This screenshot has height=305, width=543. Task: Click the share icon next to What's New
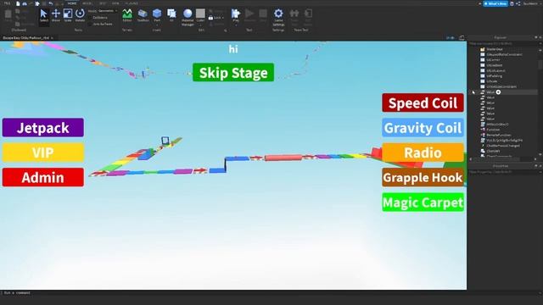tap(518, 3)
